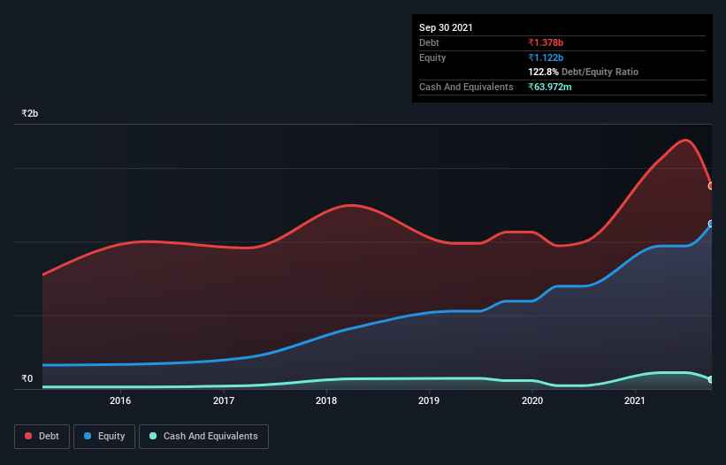
Task: Select the Debt data point marker at Sep 2021
Action: pos(711,186)
